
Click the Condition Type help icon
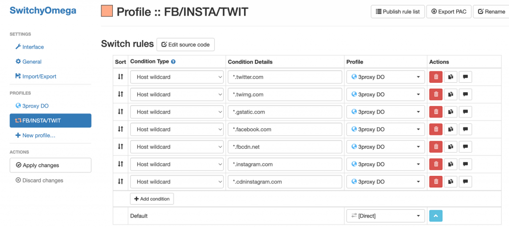pyautogui.click(x=173, y=62)
